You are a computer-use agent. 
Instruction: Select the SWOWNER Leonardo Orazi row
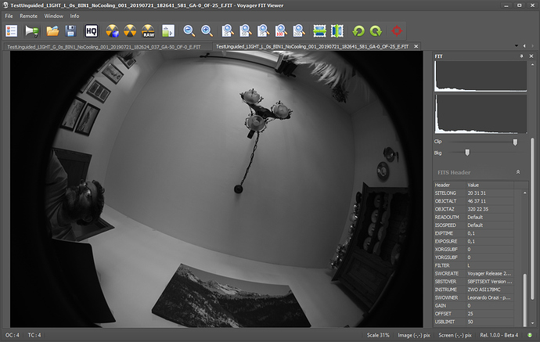pos(473,297)
